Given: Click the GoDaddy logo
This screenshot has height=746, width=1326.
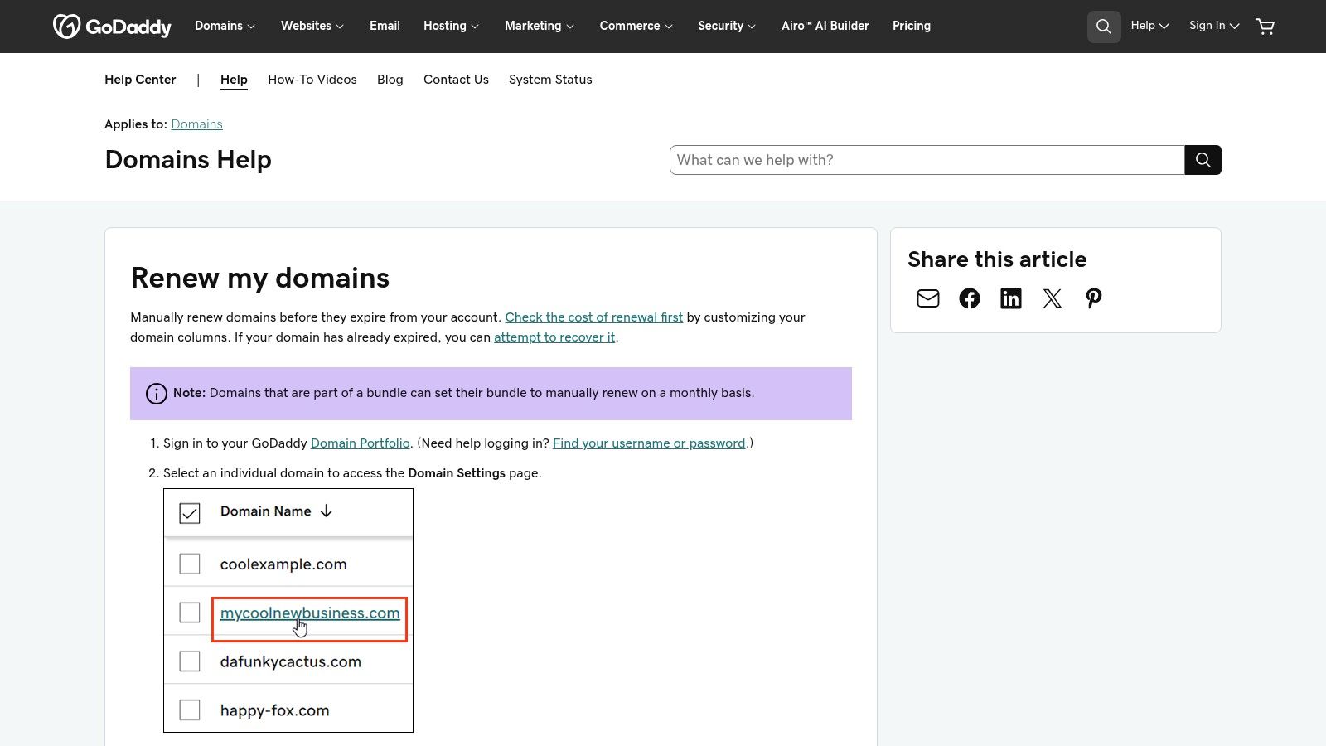Looking at the screenshot, I should click(112, 26).
